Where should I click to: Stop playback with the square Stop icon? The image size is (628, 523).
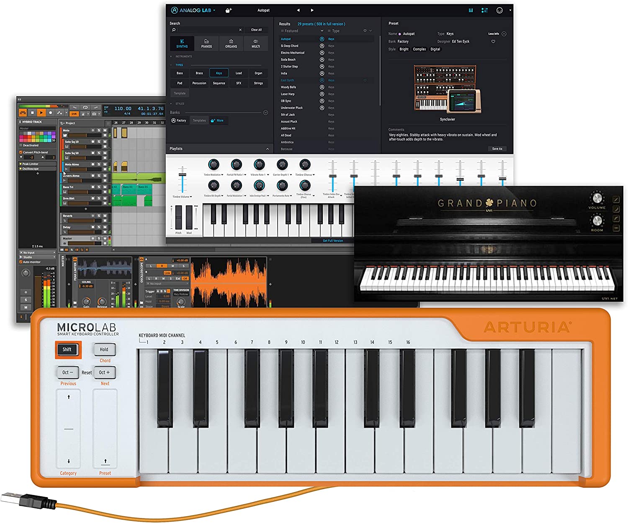(x=33, y=113)
